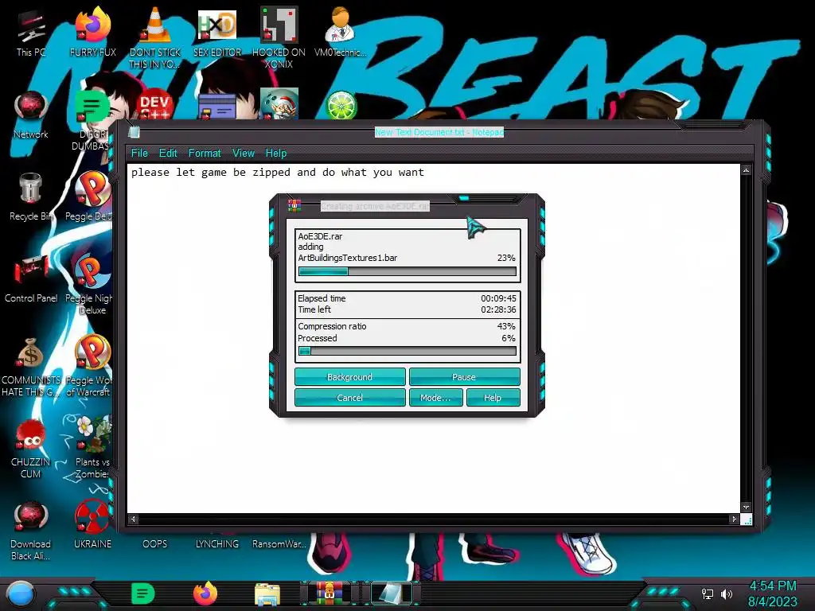Viewport: 815px width, 611px height.
Task: Open the Control Panel desktop icon
Action: pyautogui.click(x=31, y=279)
